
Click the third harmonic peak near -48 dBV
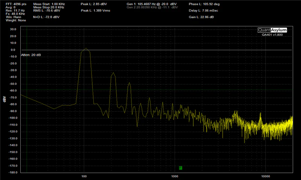click(129, 83)
